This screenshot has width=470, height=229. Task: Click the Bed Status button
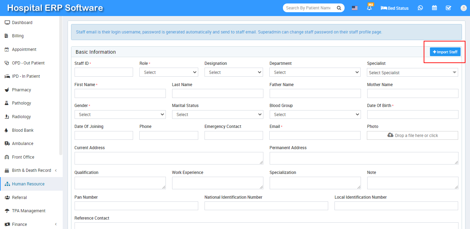click(x=395, y=8)
